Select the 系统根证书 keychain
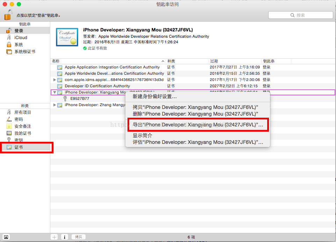 click(x=25, y=52)
